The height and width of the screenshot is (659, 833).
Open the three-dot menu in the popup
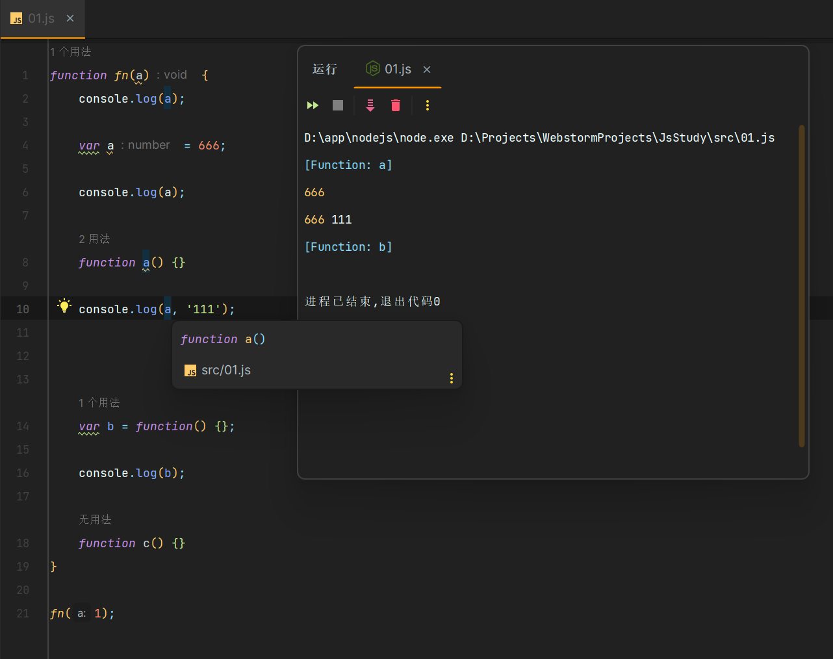click(x=451, y=378)
